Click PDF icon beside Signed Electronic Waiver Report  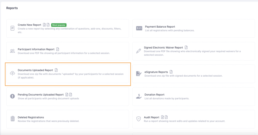pyautogui.click(x=186, y=47)
